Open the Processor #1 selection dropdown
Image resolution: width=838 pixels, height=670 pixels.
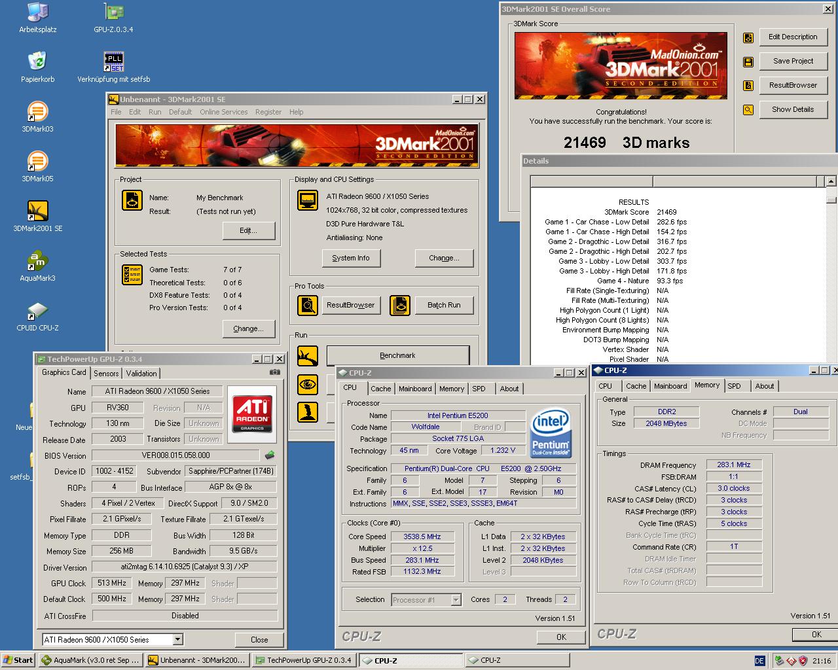(x=456, y=600)
